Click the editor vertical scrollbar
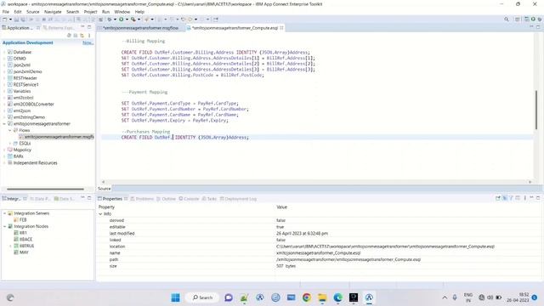 point(536,110)
